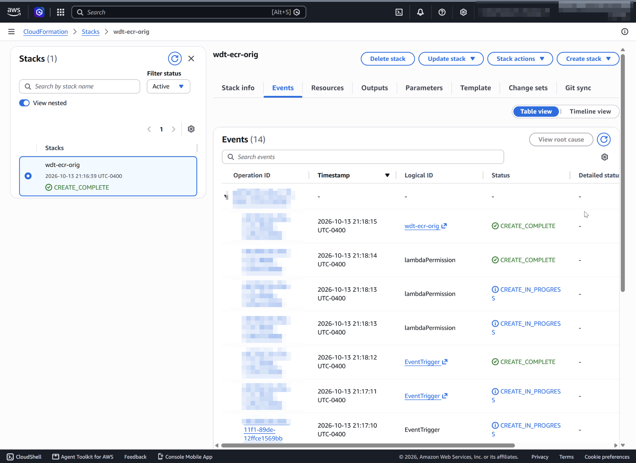Click the page vertical scrollbar
Viewport: 636px width, 463px height.
(x=623, y=173)
